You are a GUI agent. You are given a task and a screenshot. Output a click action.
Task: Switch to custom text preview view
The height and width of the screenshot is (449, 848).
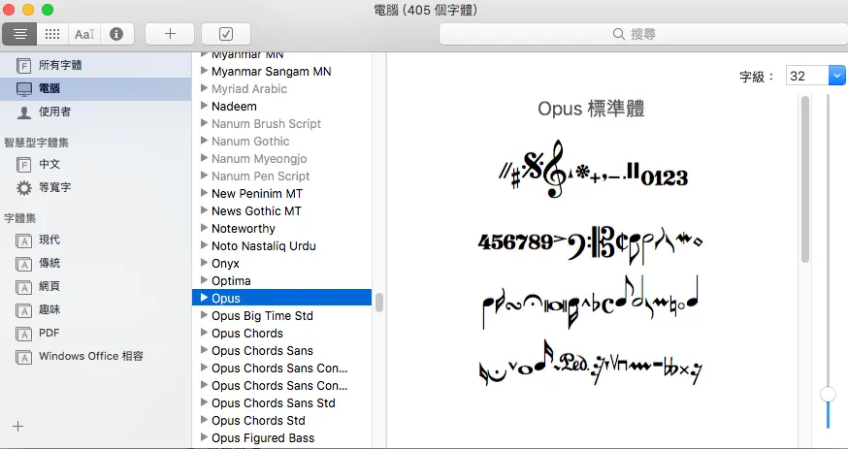pyautogui.click(x=84, y=34)
